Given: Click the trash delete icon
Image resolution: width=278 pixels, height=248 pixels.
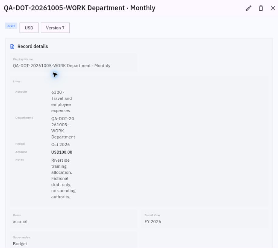Looking at the screenshot, I should tap(261, 8).
